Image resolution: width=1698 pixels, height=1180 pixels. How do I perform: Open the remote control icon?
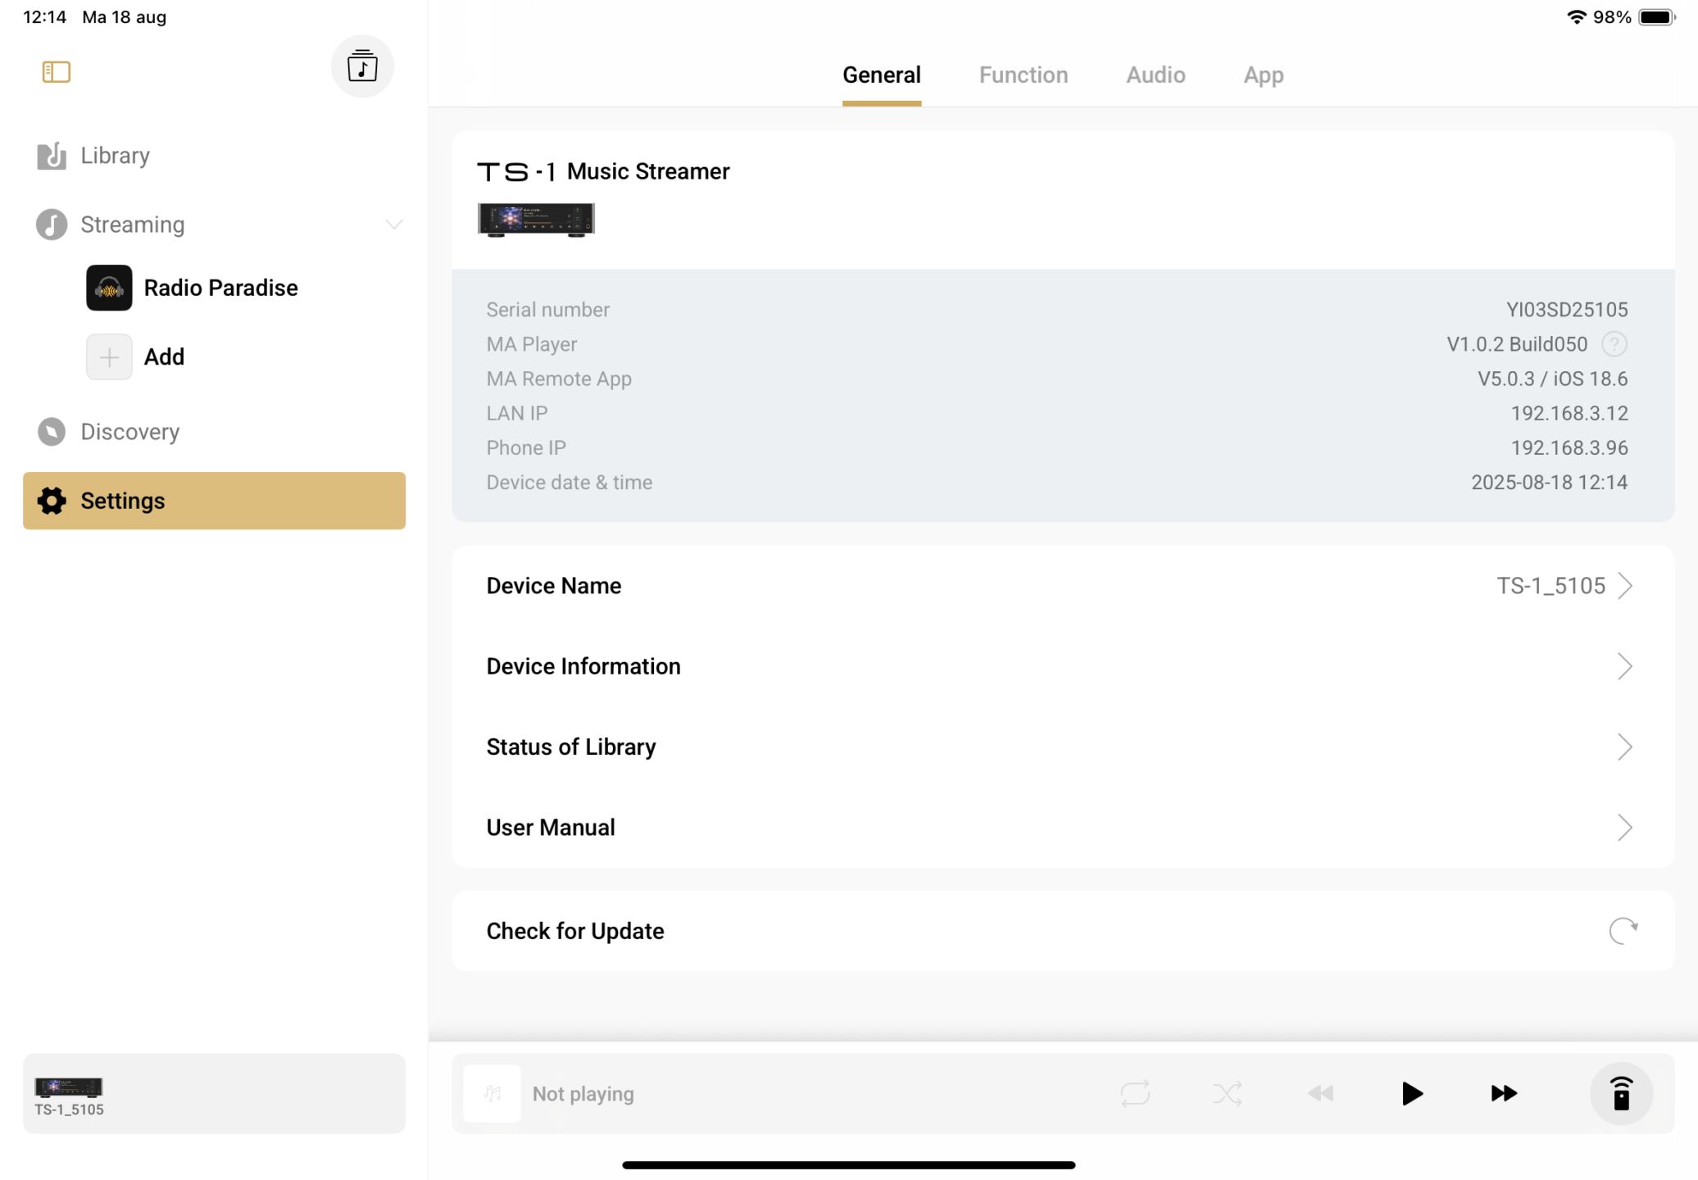point(1621,1093)
